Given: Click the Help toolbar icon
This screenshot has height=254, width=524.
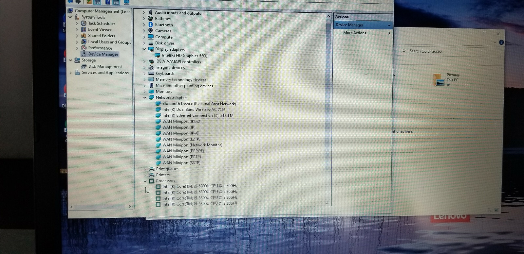Looking at the screenshot, I should (x=107, y=2).
